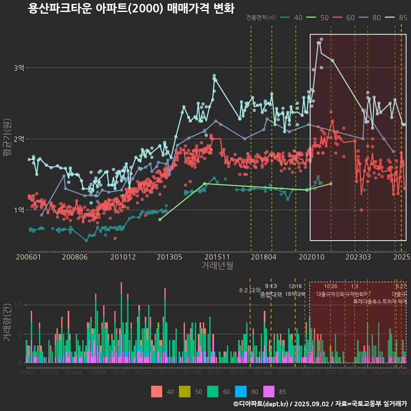Click 200703 on the volume chart x-axis
Viewport: 411px width, 411px height.
point(49,372)
